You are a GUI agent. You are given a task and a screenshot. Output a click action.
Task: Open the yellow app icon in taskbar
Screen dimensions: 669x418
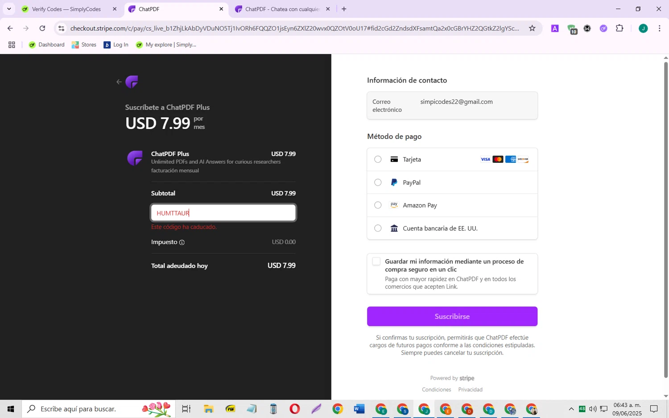(x=230, y=409)
